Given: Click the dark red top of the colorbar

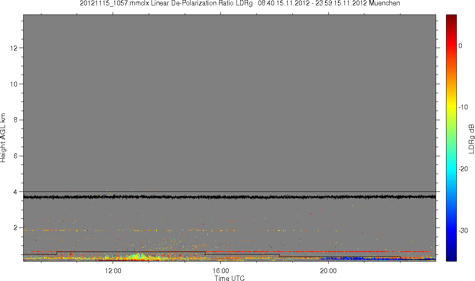Looking at the screenshot, I should 451,17.
